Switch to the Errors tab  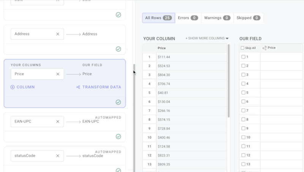pos(188,18)
